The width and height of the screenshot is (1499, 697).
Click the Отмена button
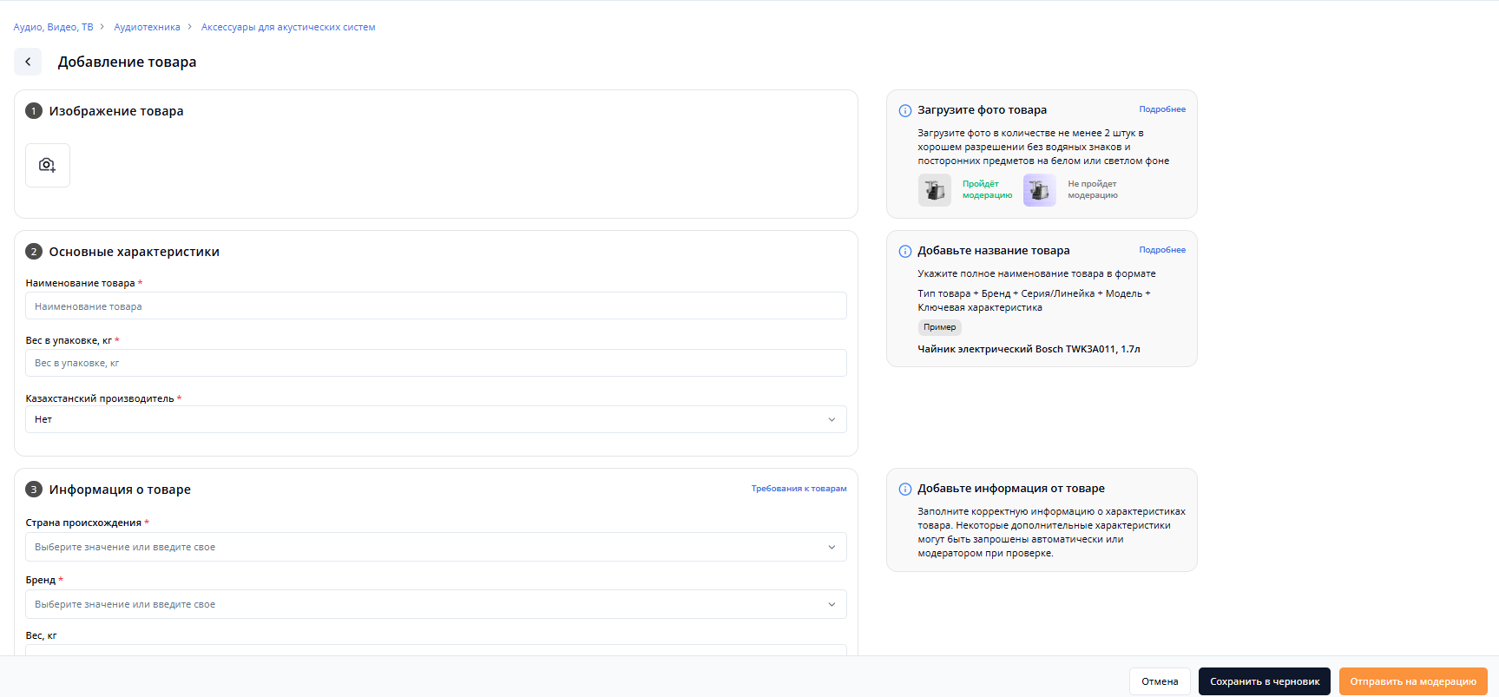(1160, 681)
